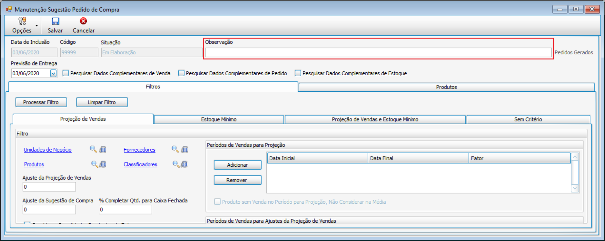Click the Data de Inclusão field
605x241 pixels.
coord(34,53)
